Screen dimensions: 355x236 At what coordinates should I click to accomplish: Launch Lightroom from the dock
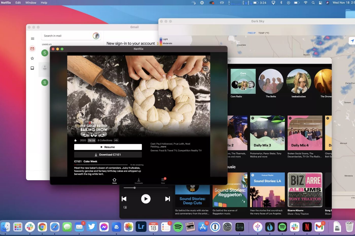coord(141,227)
